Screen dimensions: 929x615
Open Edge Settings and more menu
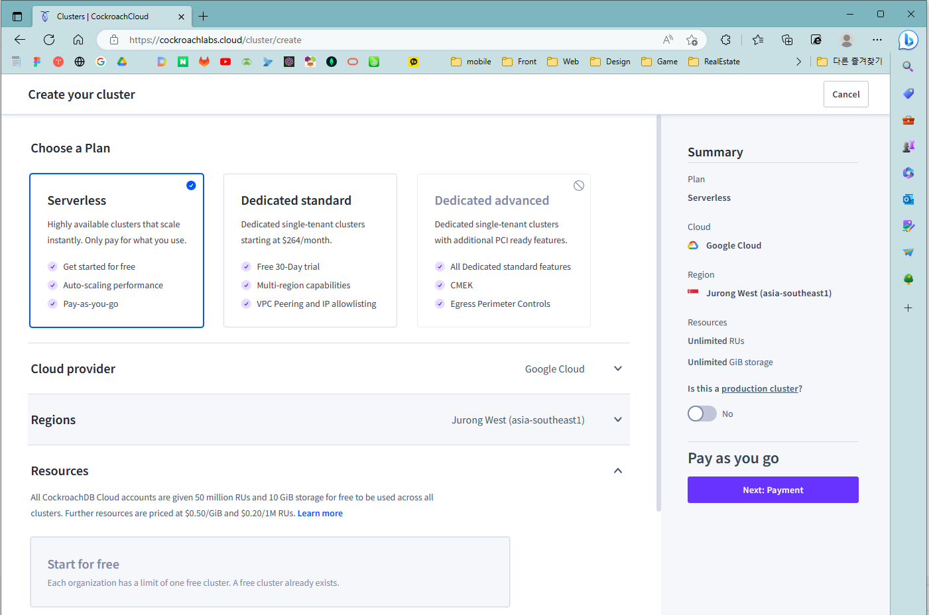point(877,40)
